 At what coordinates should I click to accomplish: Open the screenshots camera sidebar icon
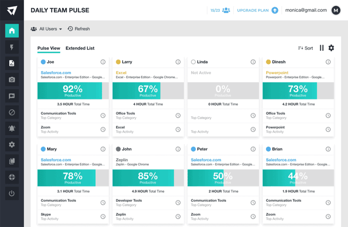point(12,80)
